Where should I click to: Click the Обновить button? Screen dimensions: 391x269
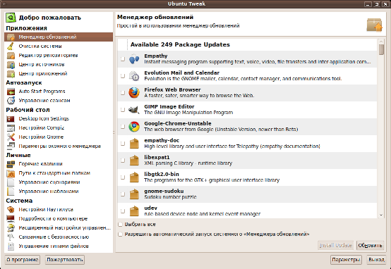click(370, 245)
